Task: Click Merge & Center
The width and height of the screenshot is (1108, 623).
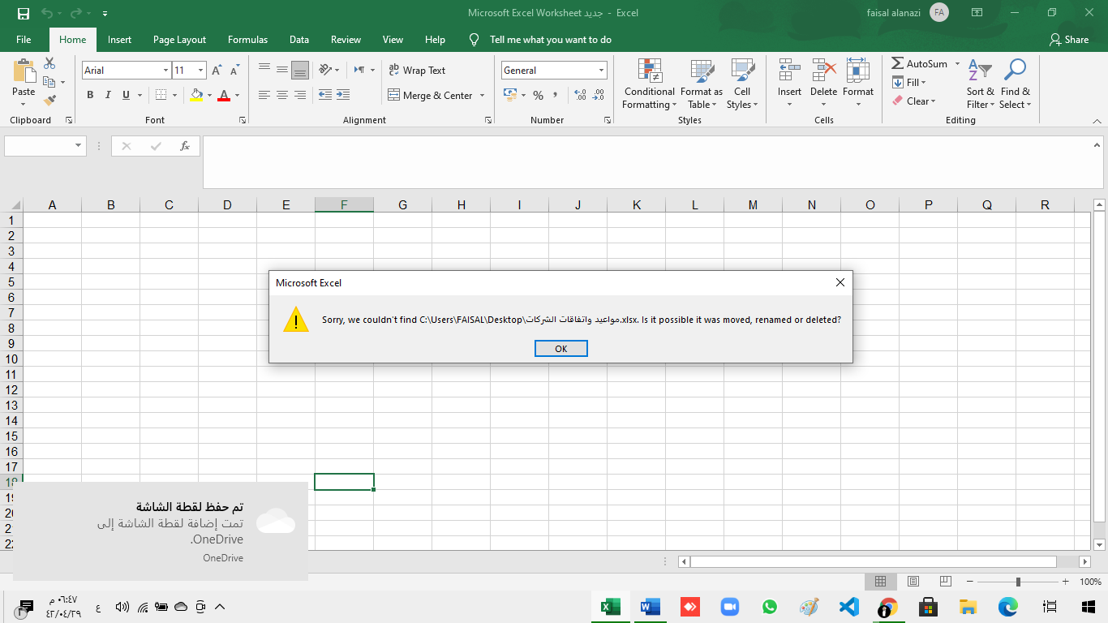Action: 431,95
